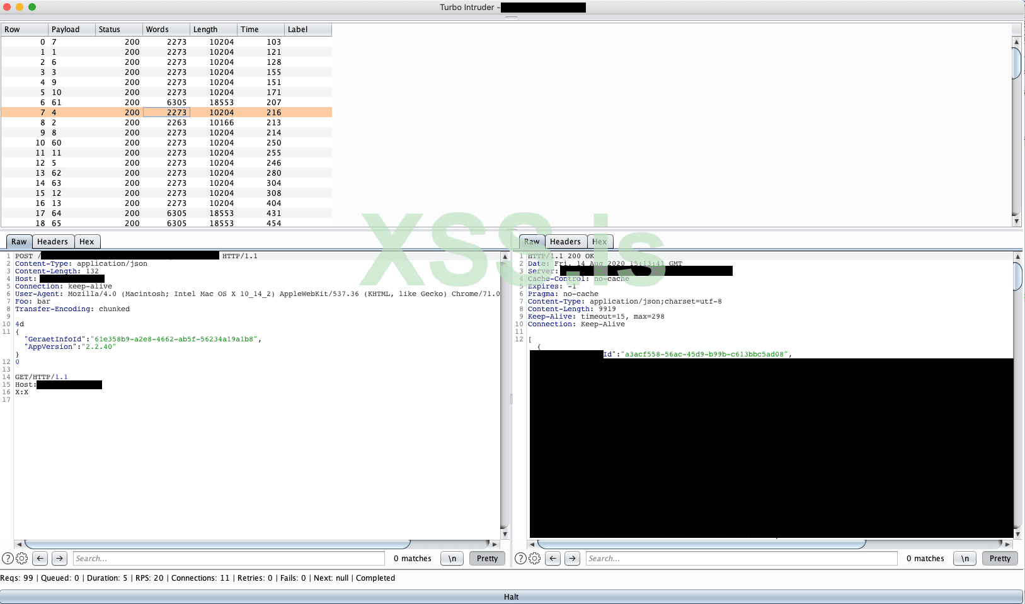Click the response panel search field

click(742, 558)
